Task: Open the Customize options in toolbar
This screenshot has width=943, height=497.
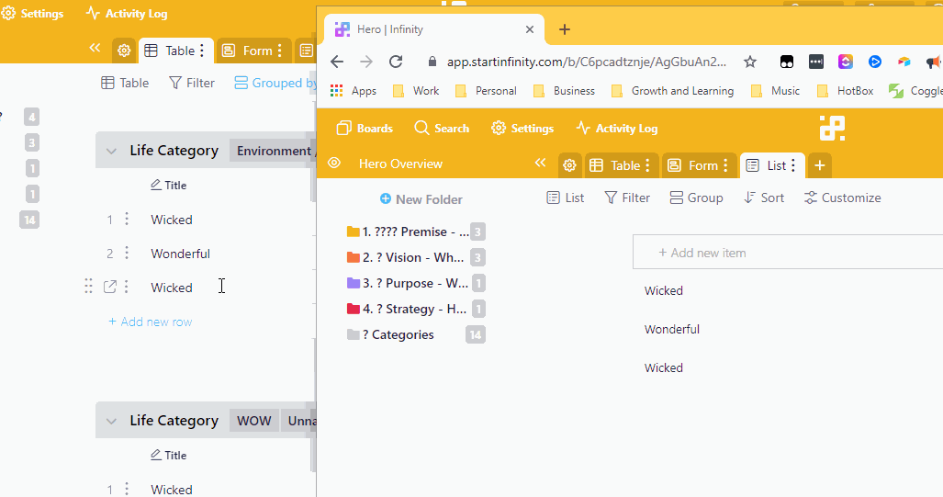Action: pos(842,198)
